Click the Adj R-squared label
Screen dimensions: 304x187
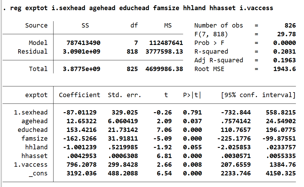pyautogui.click(x=218, y=60)
